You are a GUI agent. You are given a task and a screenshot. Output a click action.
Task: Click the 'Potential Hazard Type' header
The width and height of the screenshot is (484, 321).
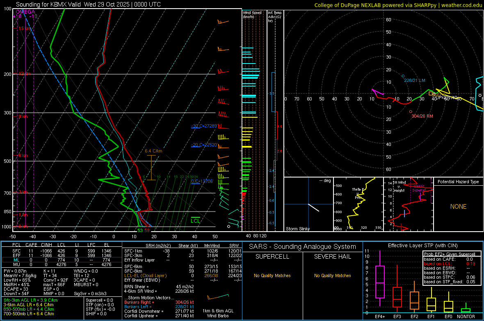point(458,182)
